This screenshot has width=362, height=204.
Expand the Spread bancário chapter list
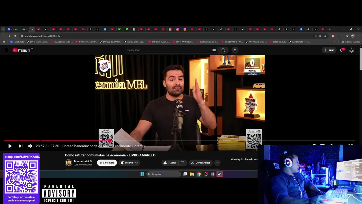coord(104,146)
